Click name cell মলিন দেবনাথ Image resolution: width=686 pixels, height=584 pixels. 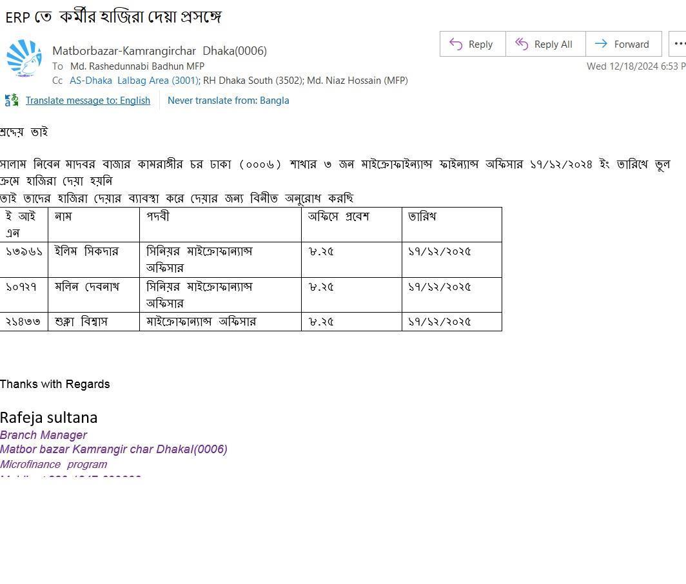(93, 295)
